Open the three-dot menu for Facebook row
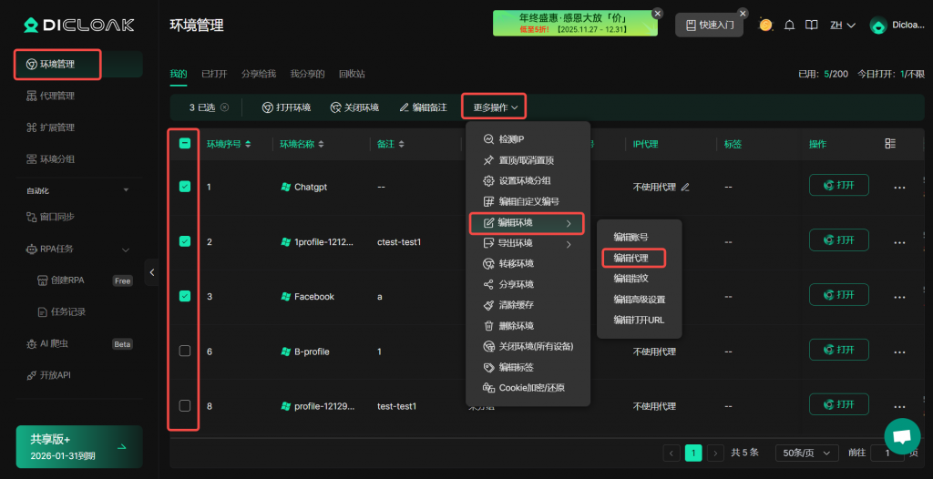The image size is (933, 479). 899,296
